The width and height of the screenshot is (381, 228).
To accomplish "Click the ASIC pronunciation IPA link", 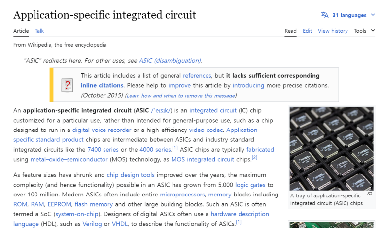I will click(161, 111).
